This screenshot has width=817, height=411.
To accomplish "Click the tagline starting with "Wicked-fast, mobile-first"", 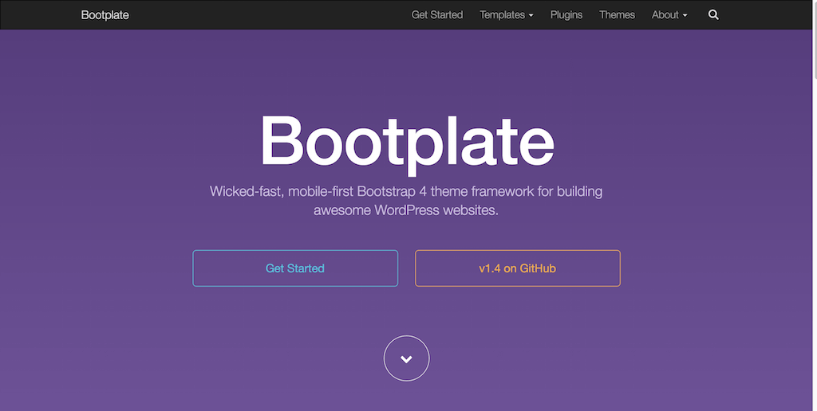I will pos(406,201).
